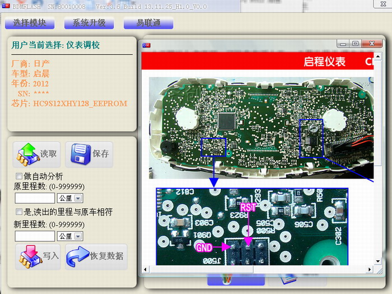Open the 公里 unit dropdown for 新里程数
This screenshot has height=294, width=392.
click(78, 236)
